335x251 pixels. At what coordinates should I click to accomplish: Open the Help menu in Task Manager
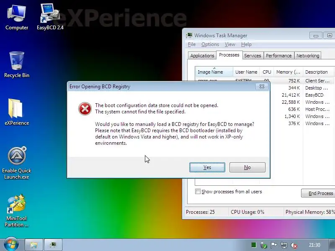(246, 44)
